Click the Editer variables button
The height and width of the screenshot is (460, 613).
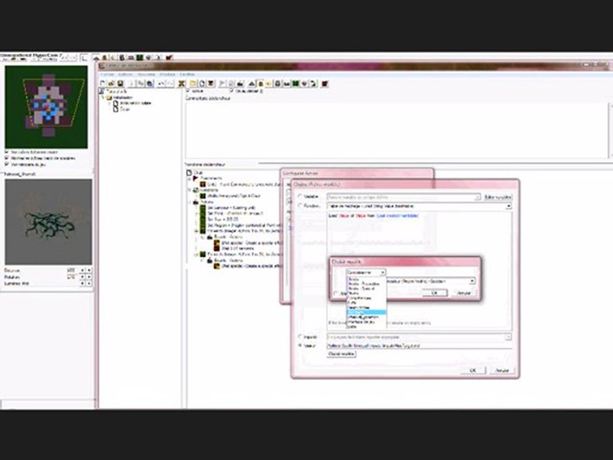pyautogui.click(x=497, y=197)
